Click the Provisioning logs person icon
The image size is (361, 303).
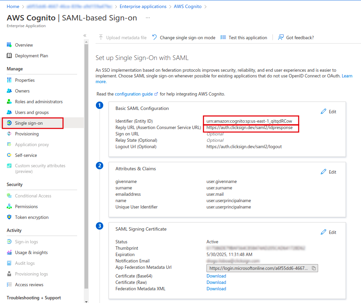(x=9, y=274)
